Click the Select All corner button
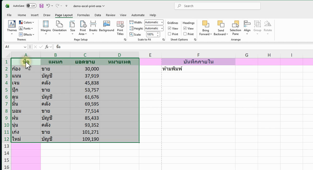Screen dimensions: 313x170 [7, 55]
